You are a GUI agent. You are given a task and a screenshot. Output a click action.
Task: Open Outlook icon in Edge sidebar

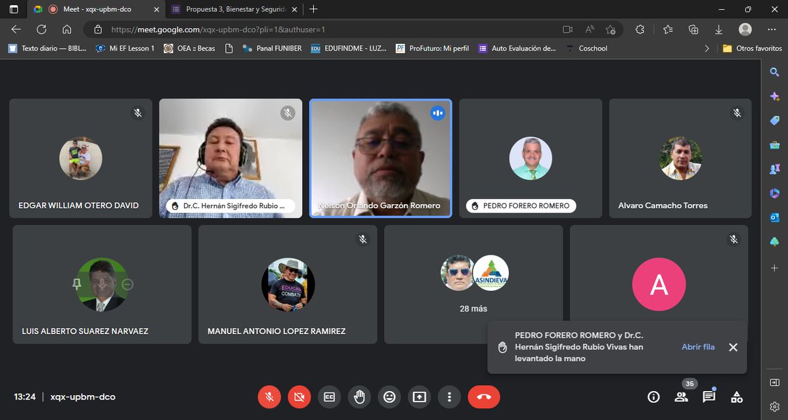(x=775, y=217)
